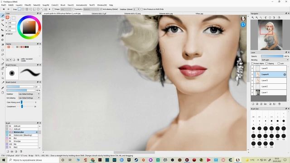Select Layer2 in the layer list
Viewport: 290px width, 163px height.
pos(269,86)
